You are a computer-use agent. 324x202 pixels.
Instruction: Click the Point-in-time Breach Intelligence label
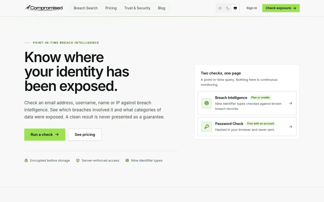point(66,43)
